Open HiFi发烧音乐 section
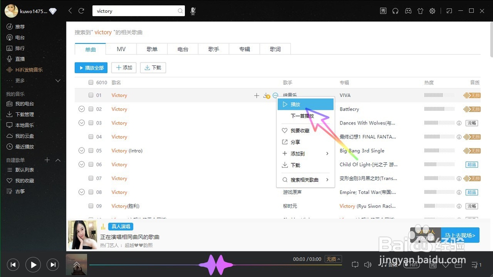 (25, 70)
